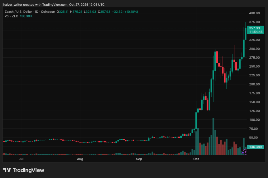Click the Vol · ZEC indicator legend
This screenshot has width=268, height=178.
click(11, 16)
